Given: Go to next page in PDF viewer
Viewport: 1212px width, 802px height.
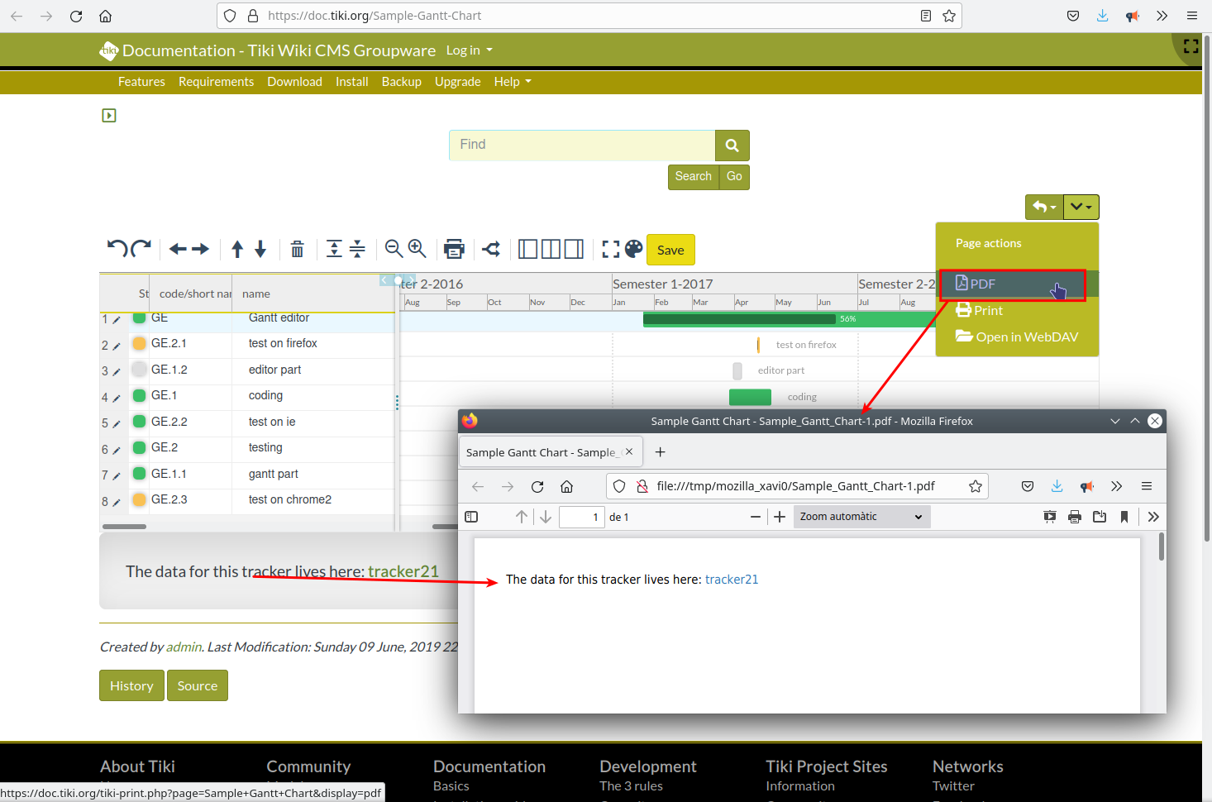Looking at the screenshot, I should (x=546, y=517).
